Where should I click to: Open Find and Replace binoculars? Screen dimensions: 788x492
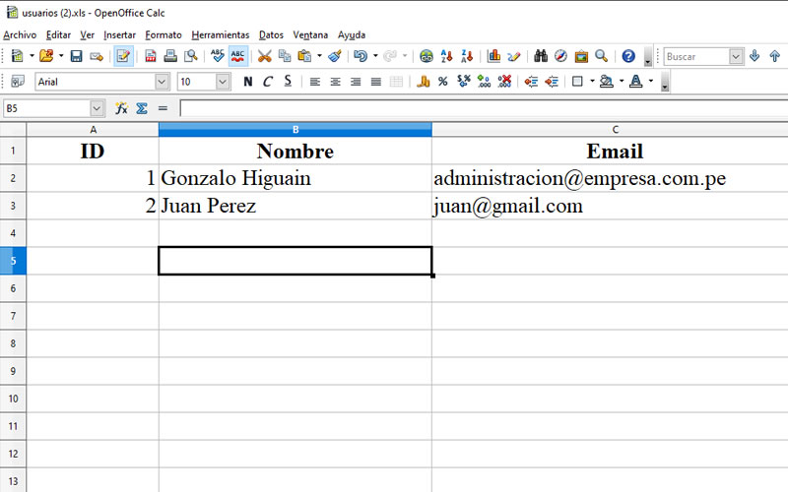tap(541, 56)
